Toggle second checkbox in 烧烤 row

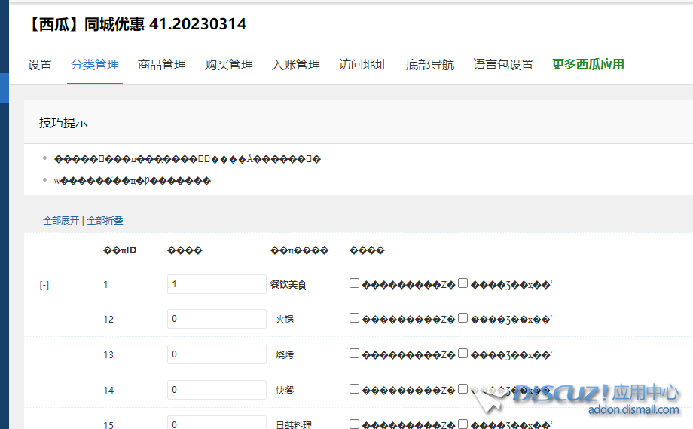[463, 354]
